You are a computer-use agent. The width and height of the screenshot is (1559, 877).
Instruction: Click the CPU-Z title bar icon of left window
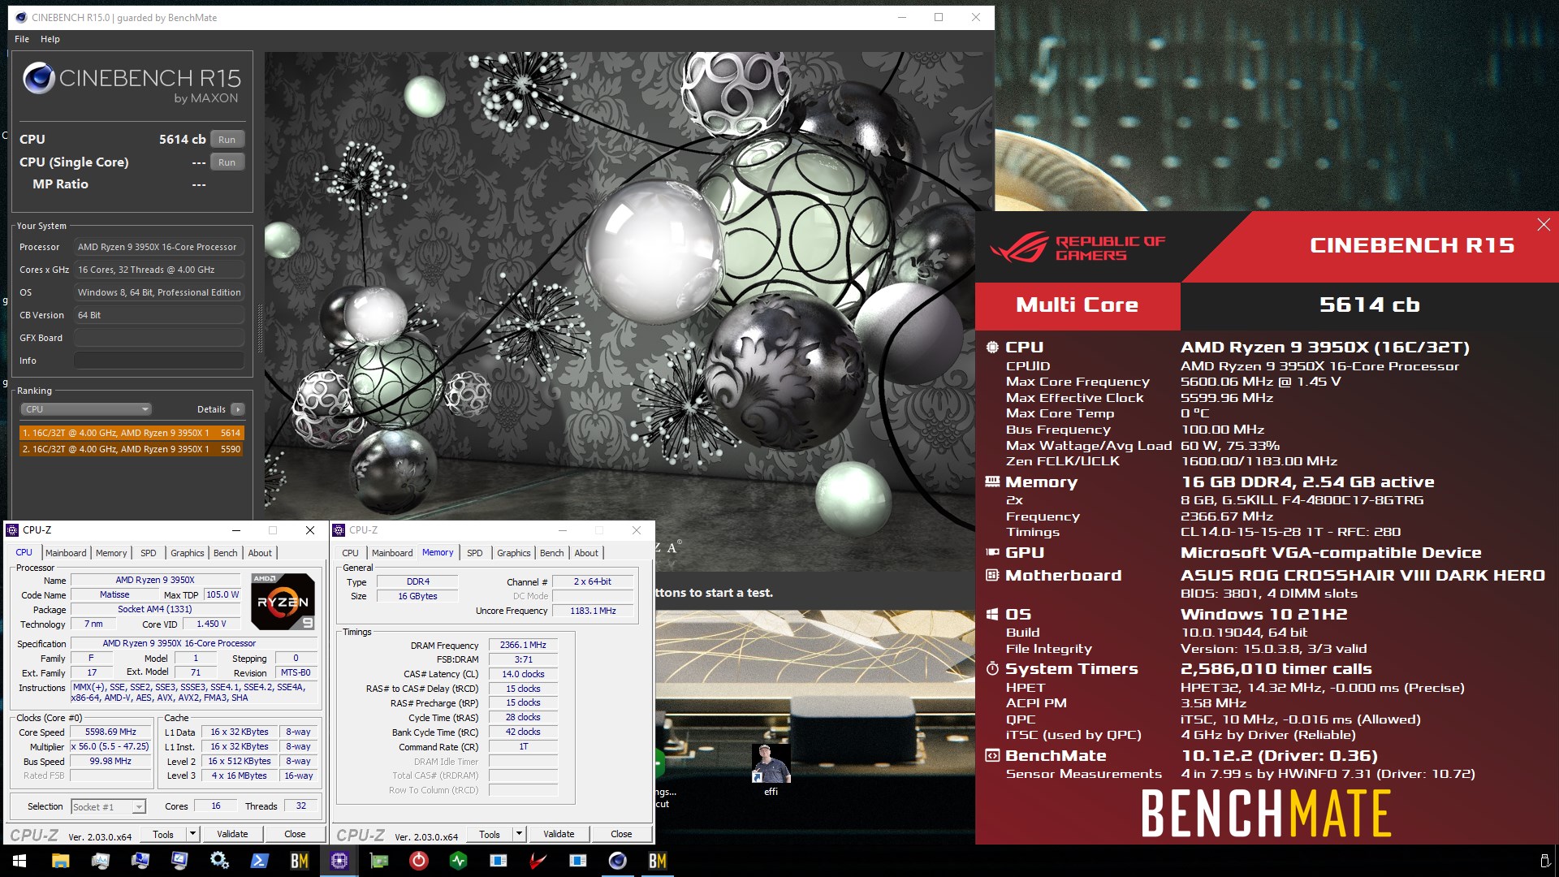pyautogui.click(x=12, y=530)
